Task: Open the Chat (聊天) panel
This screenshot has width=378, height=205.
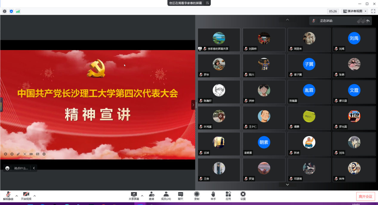Action: coord(180,195)
